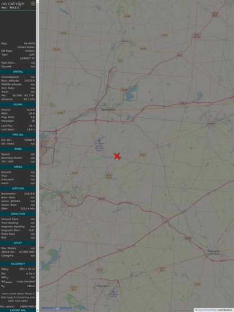Click the FMS SEL section header
This screenshot has width=234, height=312.
18,135
